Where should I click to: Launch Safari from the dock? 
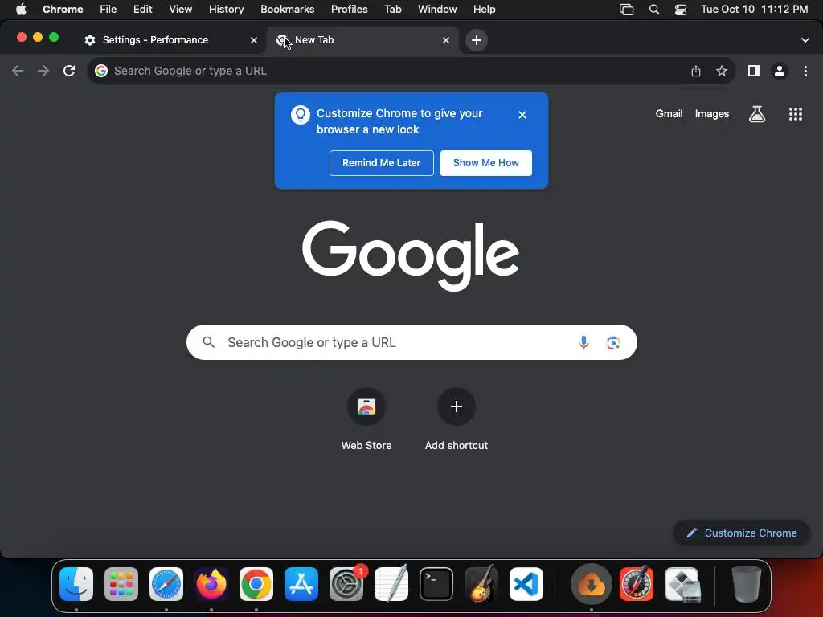[166, 584]
